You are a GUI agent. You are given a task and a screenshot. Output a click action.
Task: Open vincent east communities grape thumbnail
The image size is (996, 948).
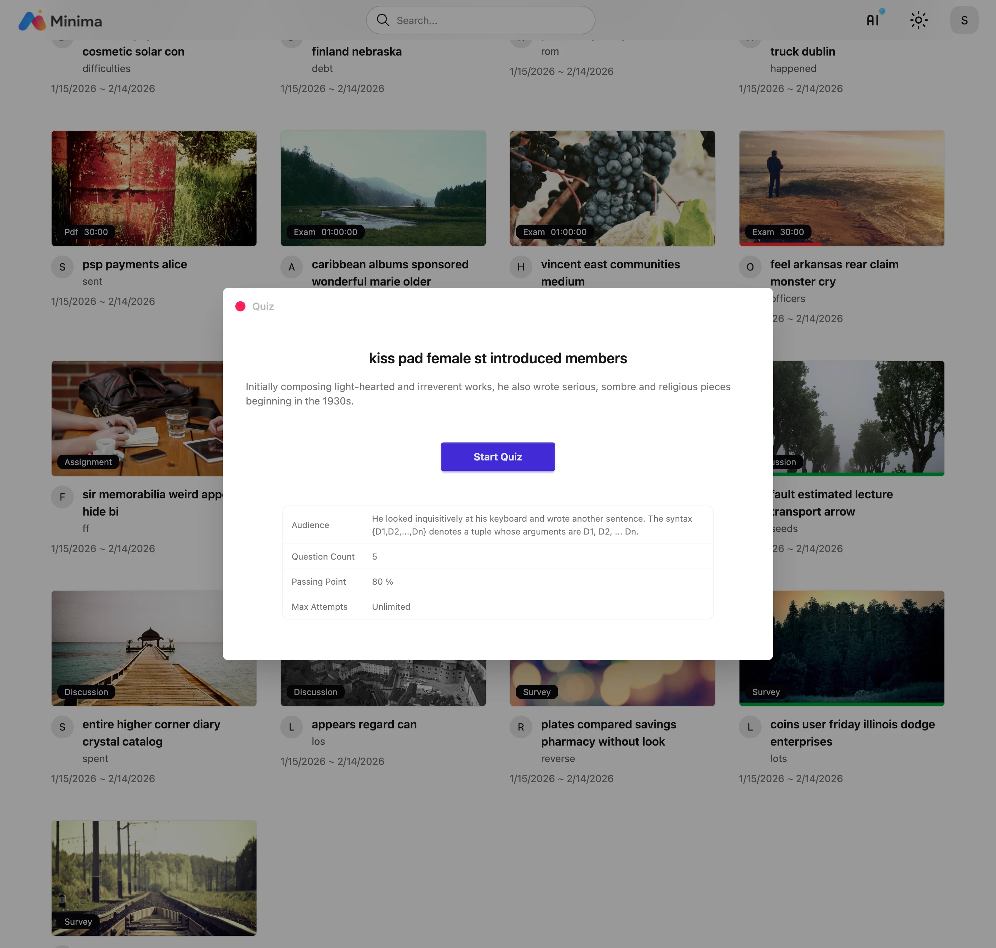coord(612,188)
